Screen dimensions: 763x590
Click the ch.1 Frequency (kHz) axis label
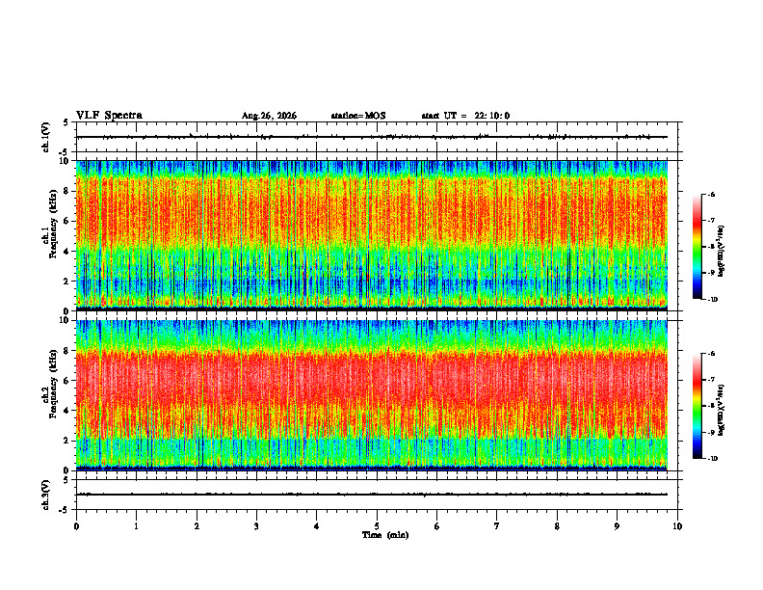[53, 235]
